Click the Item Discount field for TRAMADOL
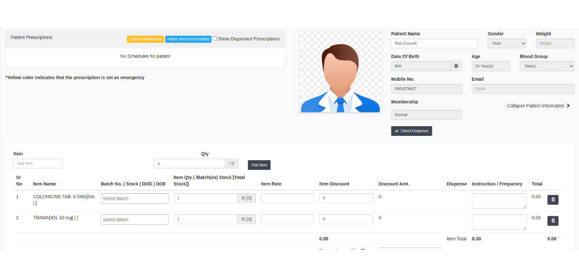The height and width of the screenshot is (280, 579). pyautogui.click(x=346, y=219)
